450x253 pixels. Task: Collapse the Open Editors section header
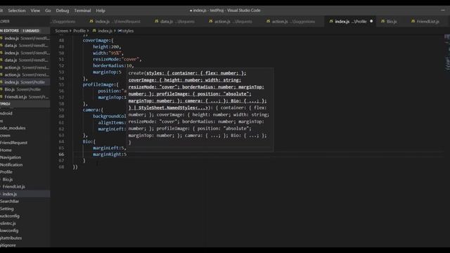[25, 31]
